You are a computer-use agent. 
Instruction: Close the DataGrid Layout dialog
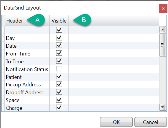tap(163, 8)
